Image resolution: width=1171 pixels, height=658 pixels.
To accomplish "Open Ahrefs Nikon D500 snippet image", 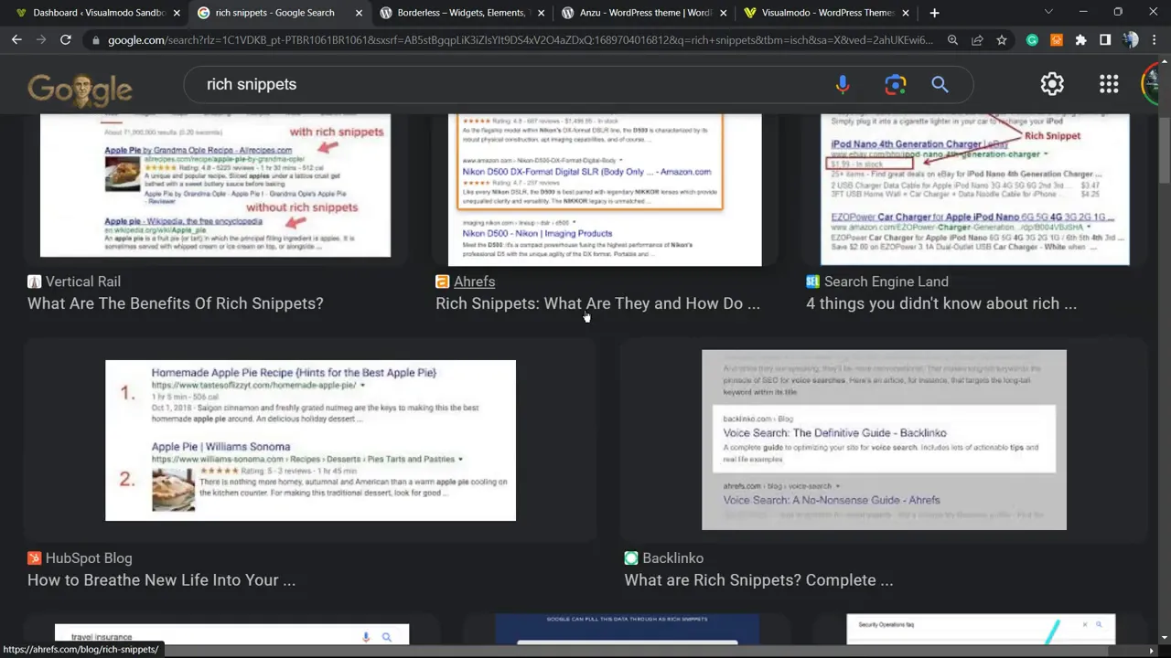I will 605,190.
